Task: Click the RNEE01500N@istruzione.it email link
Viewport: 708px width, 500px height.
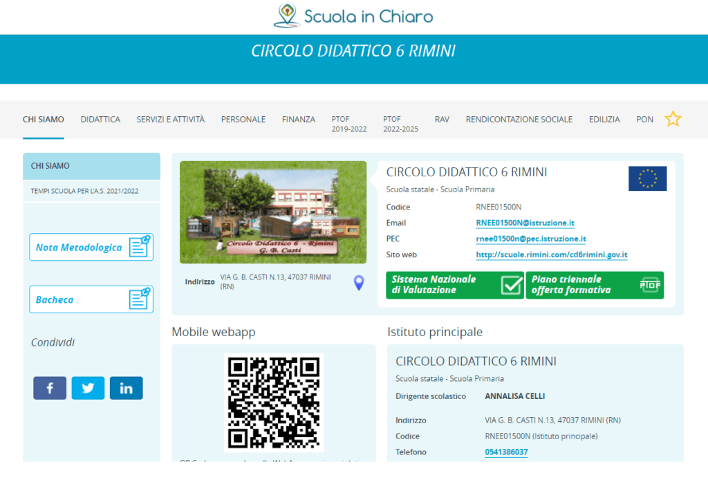Action: pyautogui.click(x=525, y=223)
